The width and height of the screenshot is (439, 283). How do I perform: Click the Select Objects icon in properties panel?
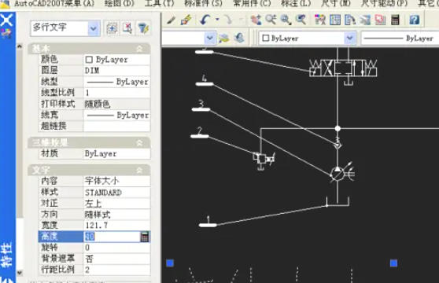127,28
